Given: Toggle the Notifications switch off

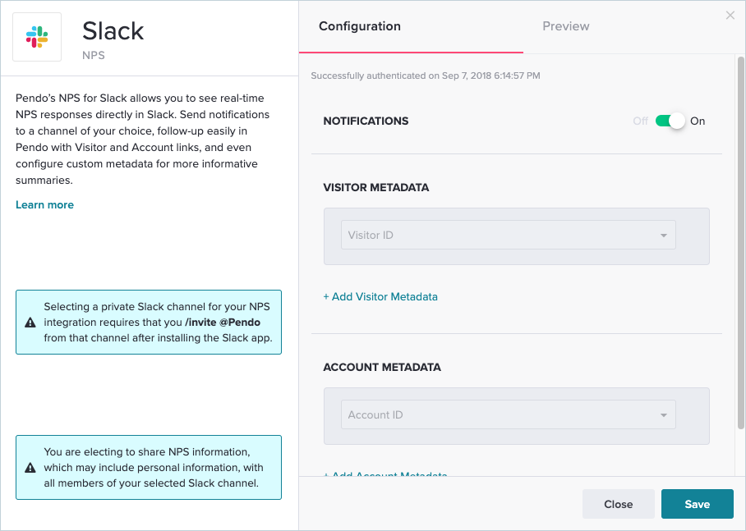Looking at the screenshot, I should click(670, 121).
